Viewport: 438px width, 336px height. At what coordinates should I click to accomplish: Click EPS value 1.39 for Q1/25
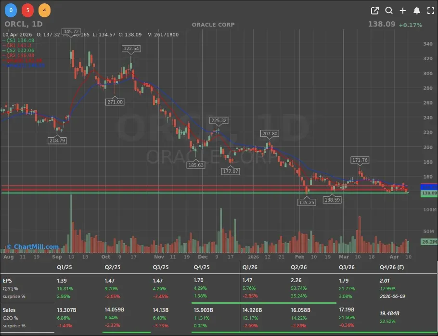click(x=62, y=281)
